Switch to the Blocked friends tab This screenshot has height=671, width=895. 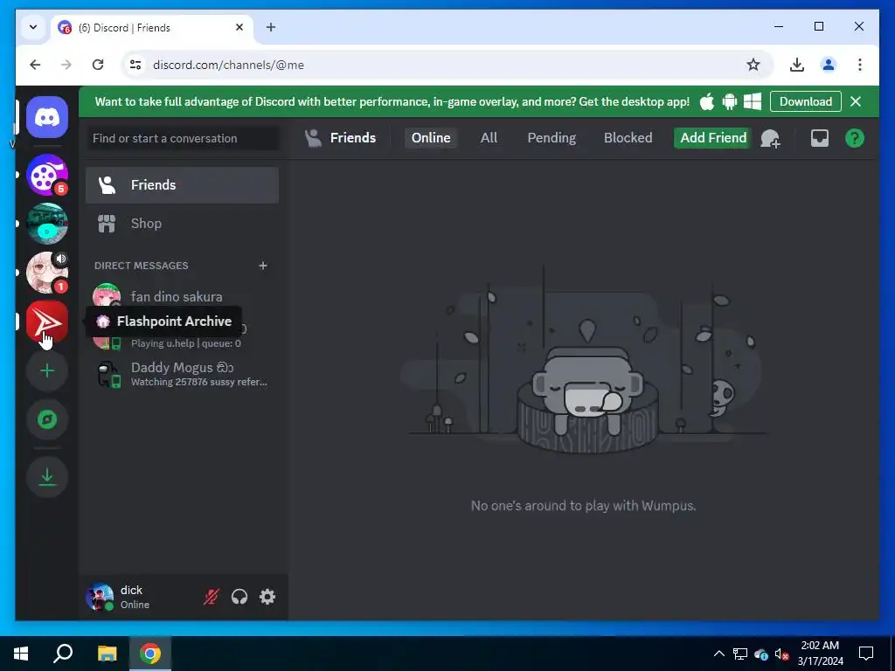[x=628, y=138]
